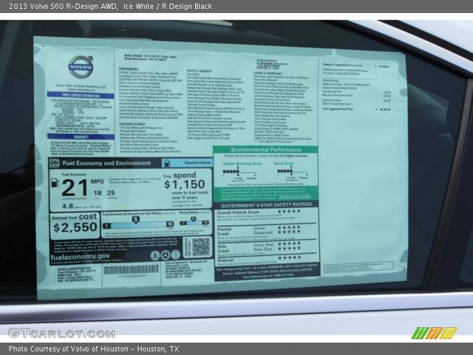Click the Gasoline Vehicle label
473x355 pixels.
pyautogui.click(x=197, y=162)
